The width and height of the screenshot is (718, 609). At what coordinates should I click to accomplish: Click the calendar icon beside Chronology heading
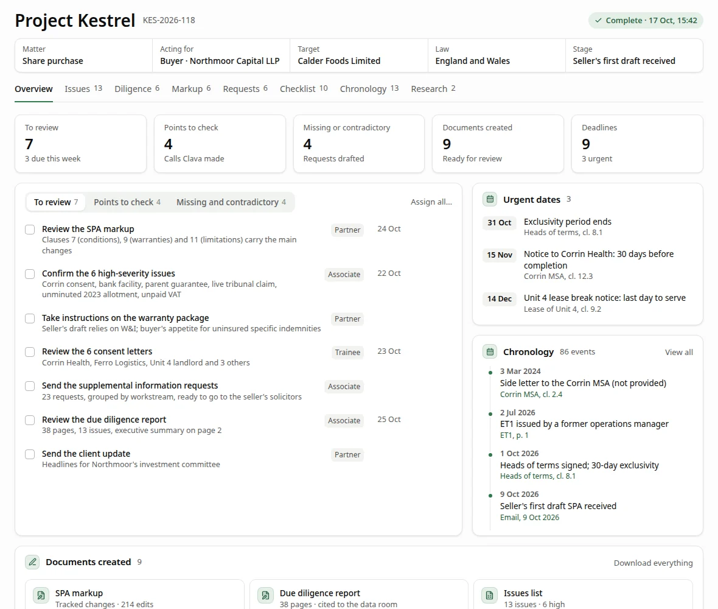[490, 352]
